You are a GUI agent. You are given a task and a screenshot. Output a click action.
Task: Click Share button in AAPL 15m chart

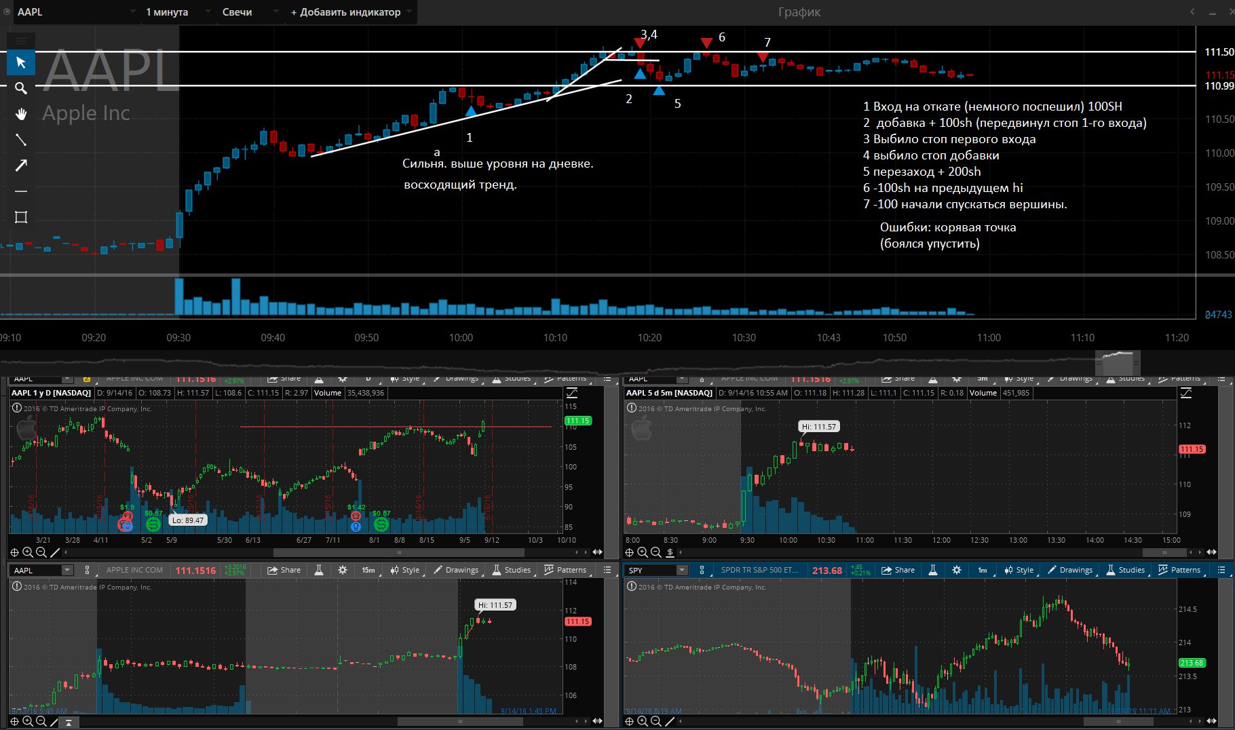pyautogui.click(x=284, y=570)
